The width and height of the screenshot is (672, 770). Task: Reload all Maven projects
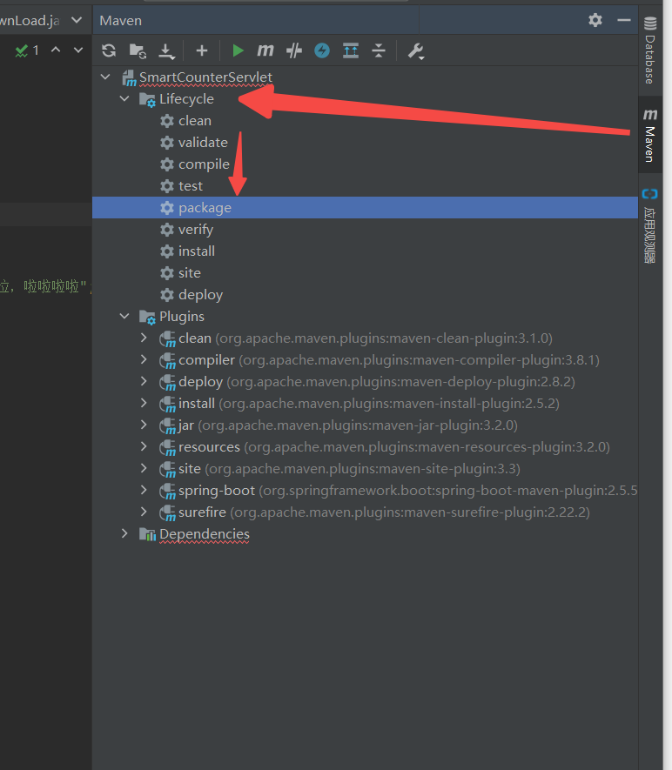point(109,50)
